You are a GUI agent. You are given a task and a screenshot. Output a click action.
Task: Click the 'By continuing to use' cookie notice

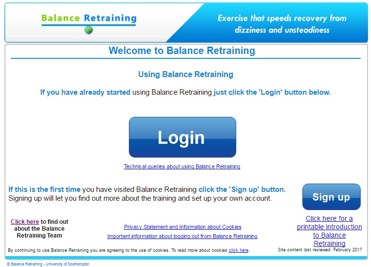coord(118,250)
